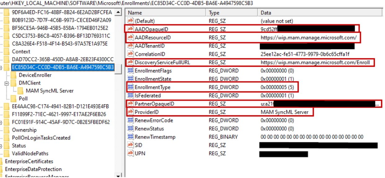Select the EnrollmentType DWORD icon
The width and height of the screenshot is (385, 178).
coord(130,87)
